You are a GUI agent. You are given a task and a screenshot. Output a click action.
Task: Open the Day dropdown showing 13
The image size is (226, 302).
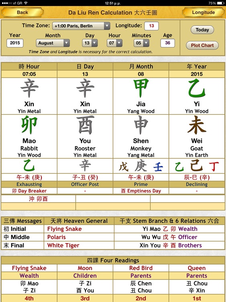(x=90, y=43)
